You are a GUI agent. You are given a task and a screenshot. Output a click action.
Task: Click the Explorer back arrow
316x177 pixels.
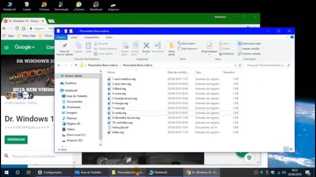tap(59, 65)
